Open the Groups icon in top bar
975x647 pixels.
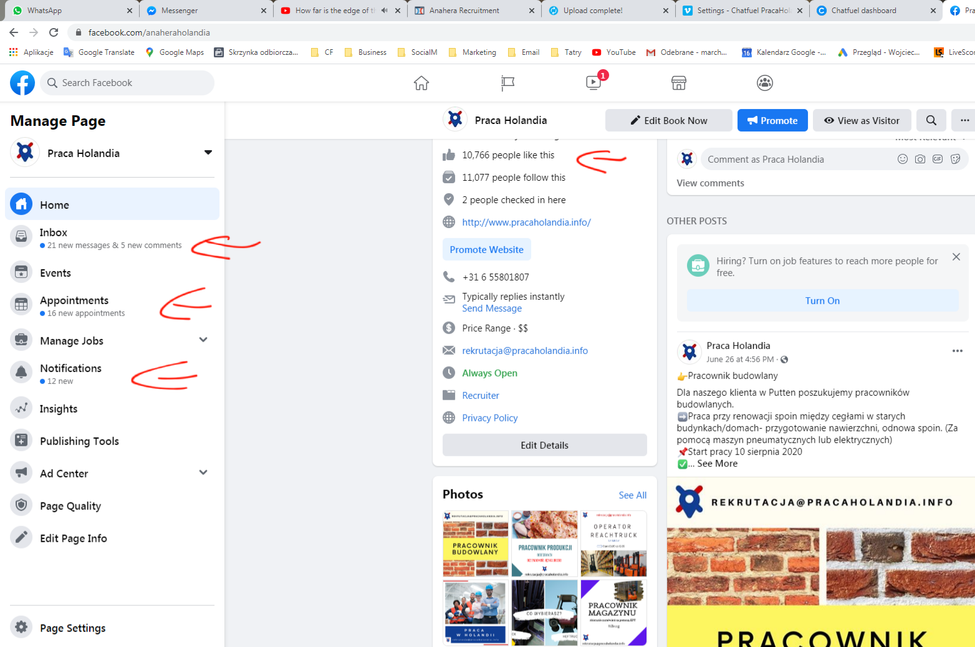[x=765, y=83]
